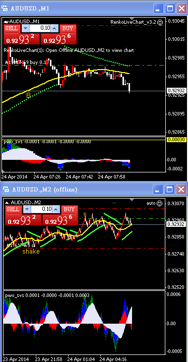
Task: Decrease lot size arrow on M2 chart
Action: click(27, 210)
